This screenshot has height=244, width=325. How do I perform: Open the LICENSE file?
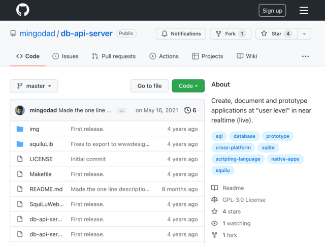click(41, 159)
